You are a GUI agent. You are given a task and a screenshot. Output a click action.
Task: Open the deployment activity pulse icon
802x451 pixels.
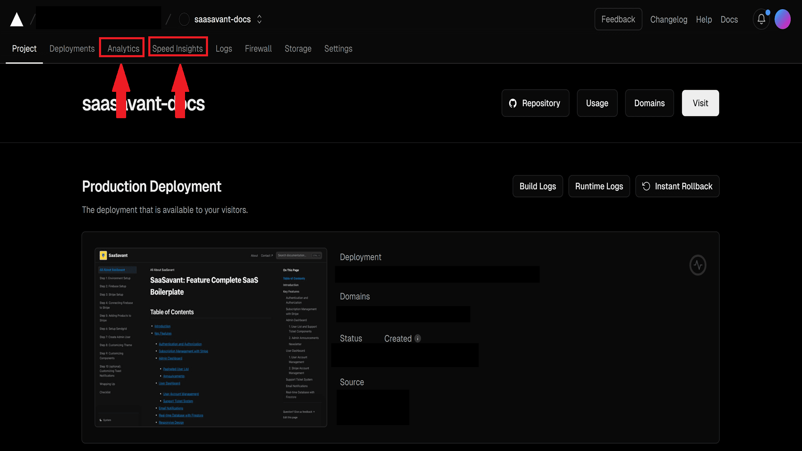pos(698,265)
